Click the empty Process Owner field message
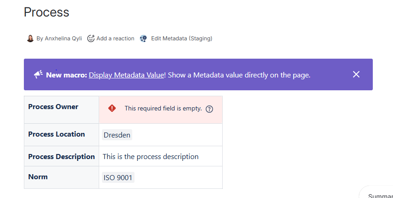 pyautogui.click(x=163, y=109)
